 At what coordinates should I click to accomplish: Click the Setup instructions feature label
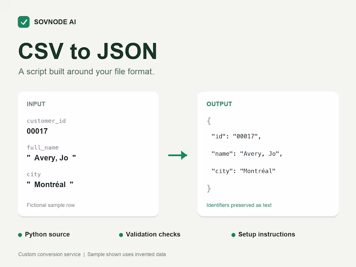click(x=267, y=234)
